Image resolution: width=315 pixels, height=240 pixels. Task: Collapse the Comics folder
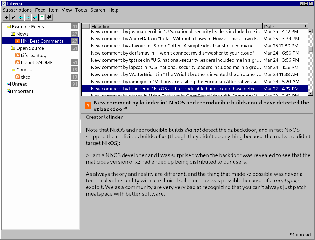click(x=13, y=70)
